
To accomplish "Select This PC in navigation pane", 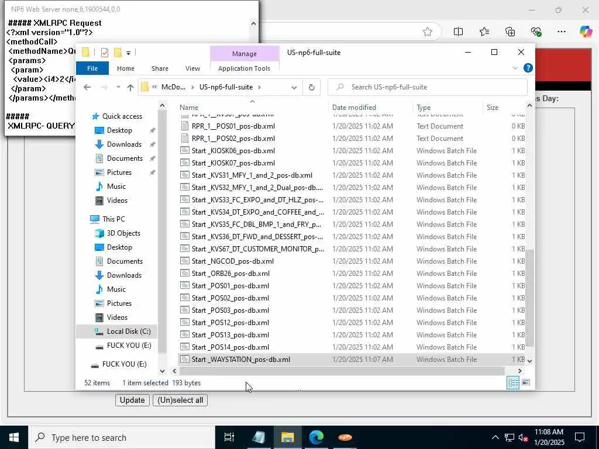I will click(x=113, y=219).
